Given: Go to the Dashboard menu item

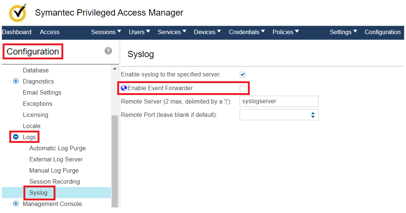Looking at the screenshot, I should pyautogui.click(x=17, y=32).
